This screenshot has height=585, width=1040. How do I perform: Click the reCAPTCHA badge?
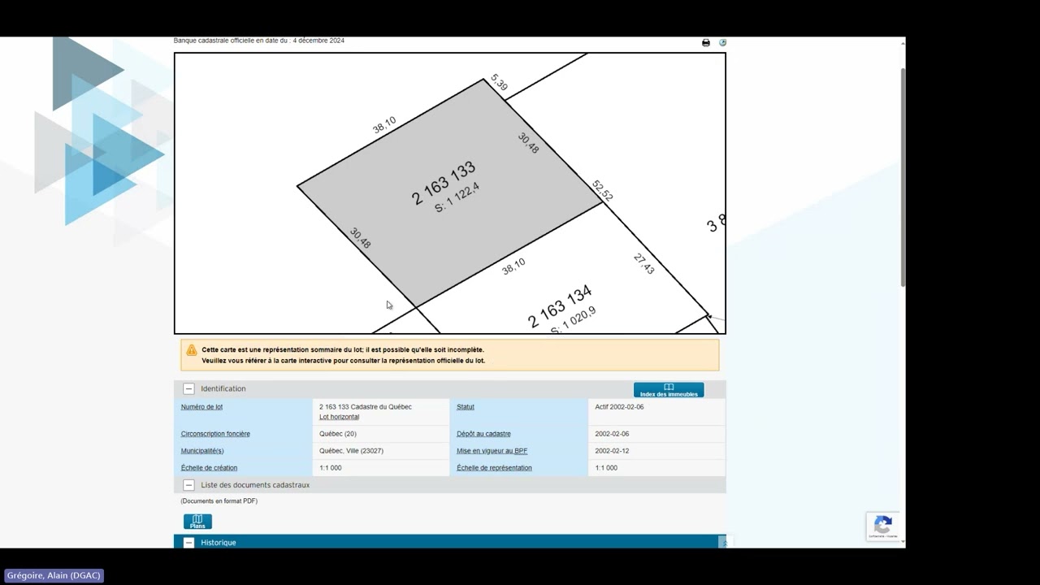click(883, 526)
